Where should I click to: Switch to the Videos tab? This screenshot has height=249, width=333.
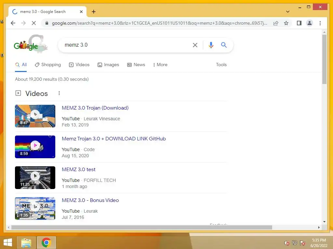point(79,65)
